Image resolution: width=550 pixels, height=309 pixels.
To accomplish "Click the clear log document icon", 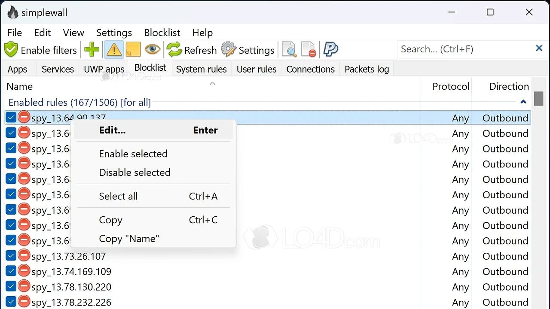I will [309, 50].
